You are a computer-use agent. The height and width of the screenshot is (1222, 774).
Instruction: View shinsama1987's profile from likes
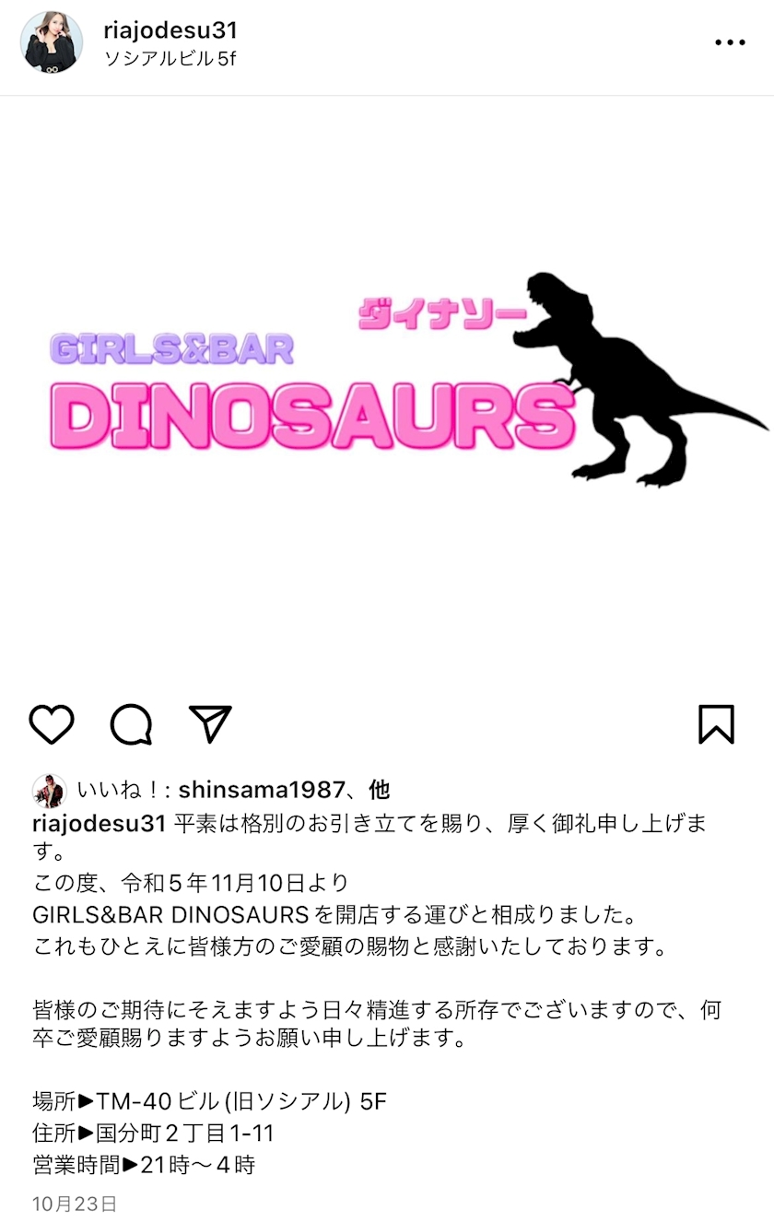267,790
